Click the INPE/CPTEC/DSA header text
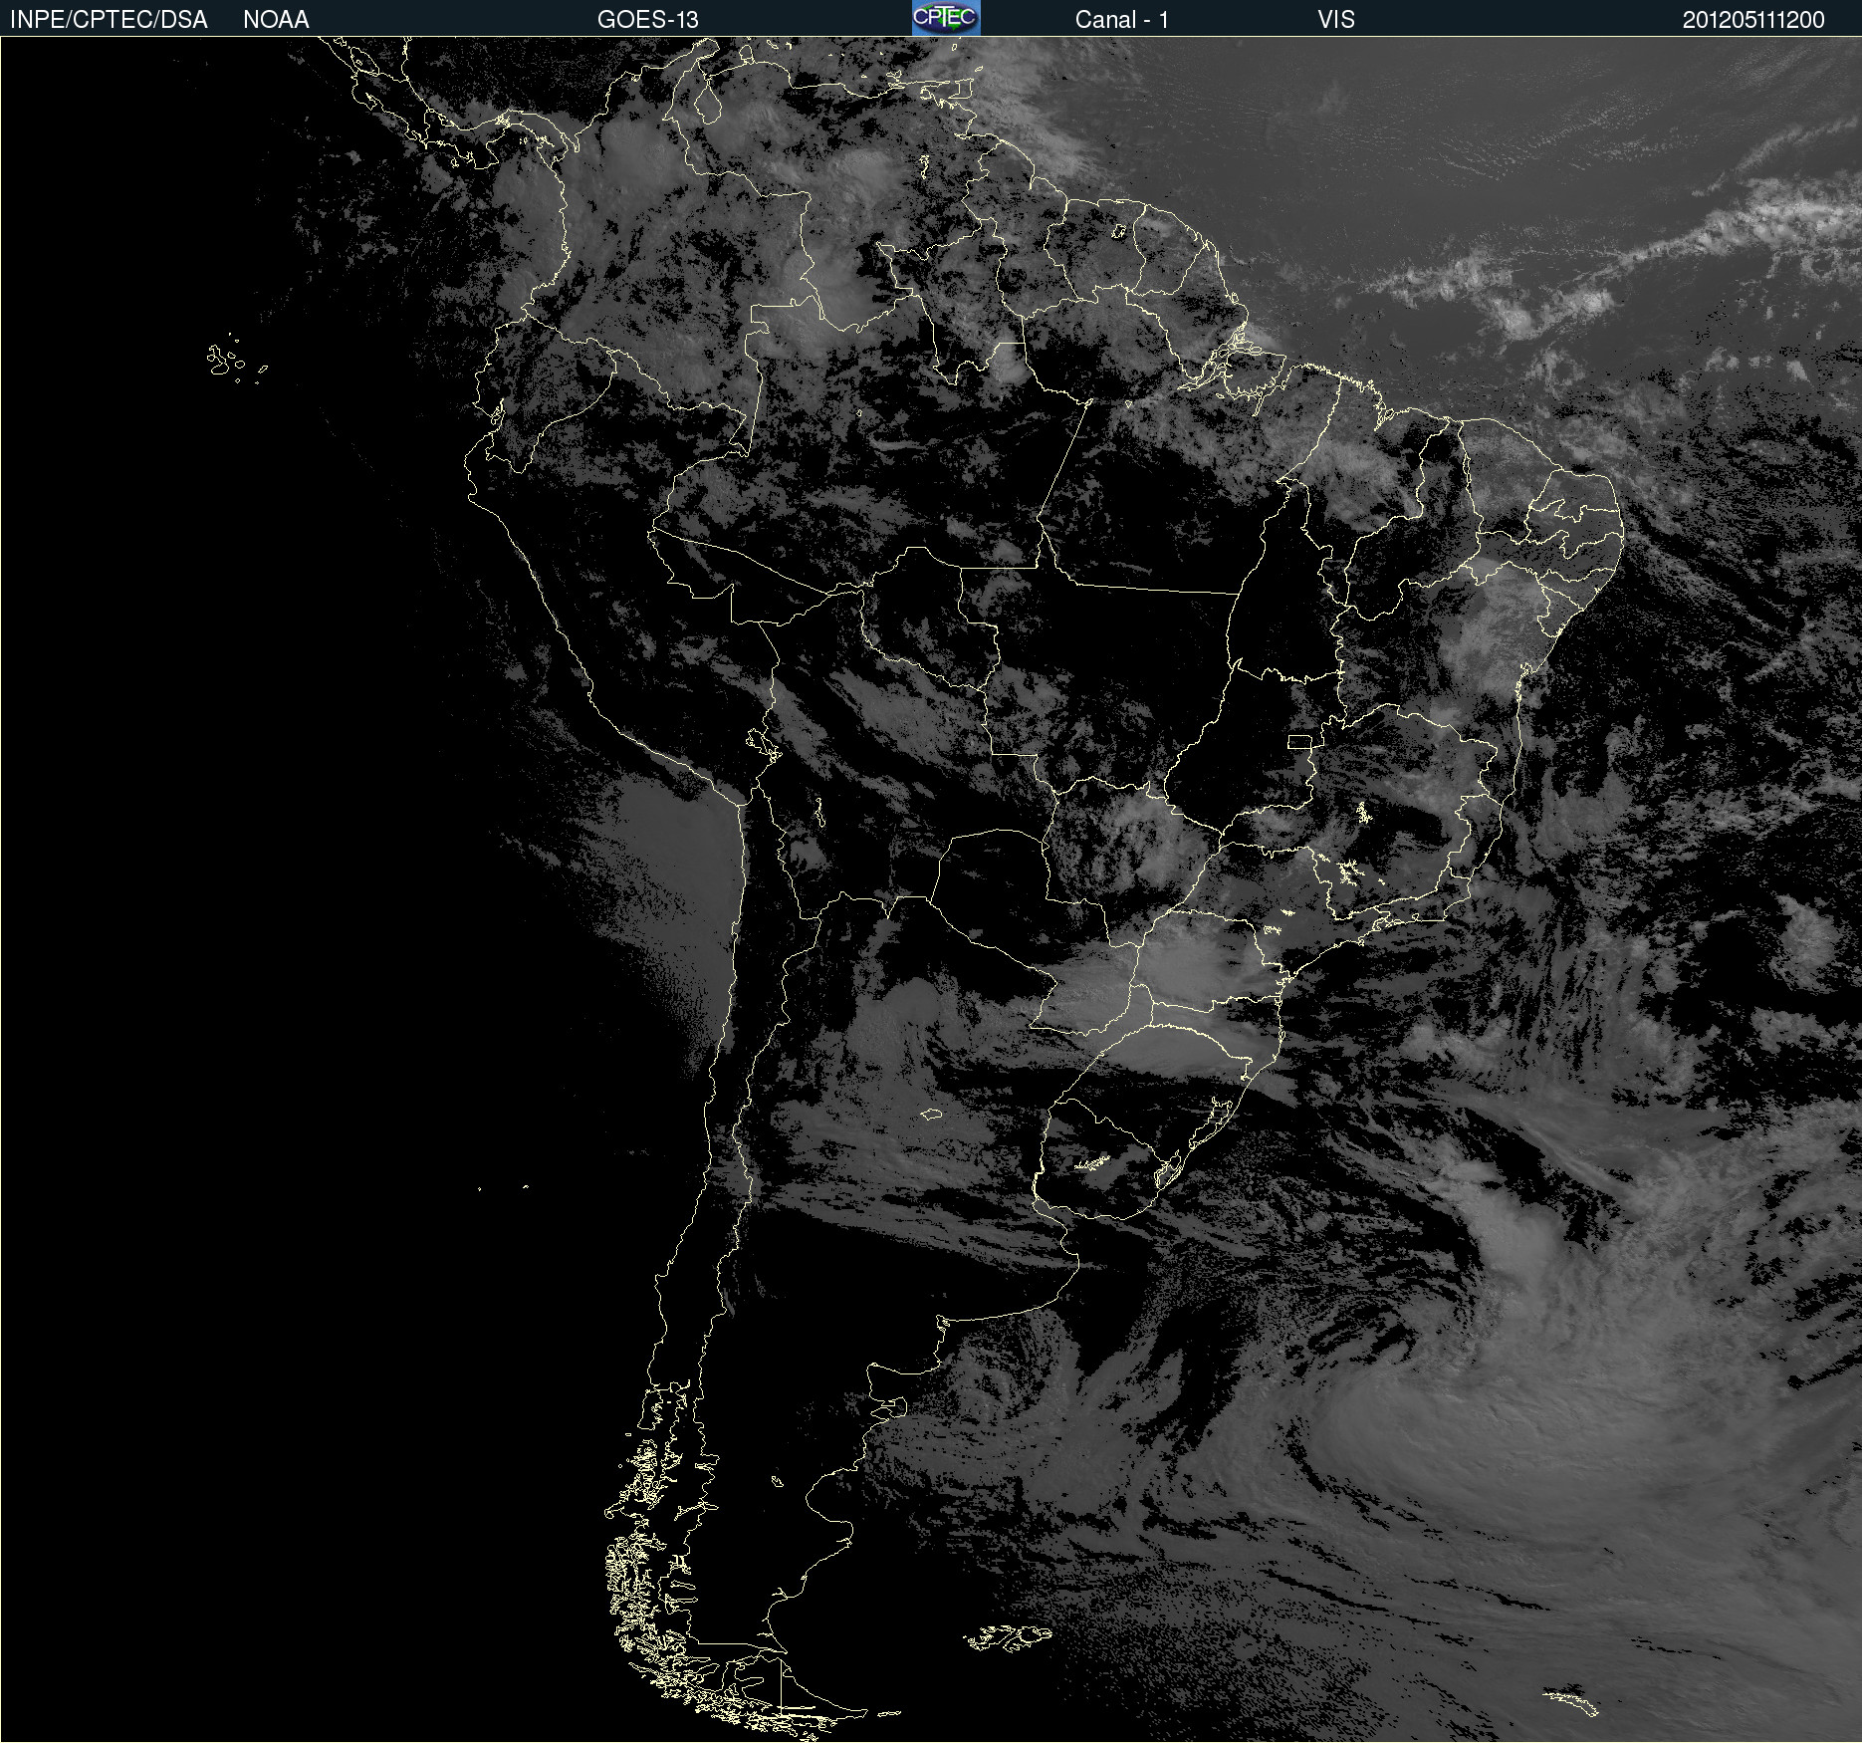Viewport: 1862px width, 1743px height. [x=109, y=20]
